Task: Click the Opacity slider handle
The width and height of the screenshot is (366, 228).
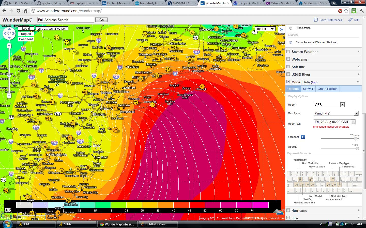Action: (357, 148)
